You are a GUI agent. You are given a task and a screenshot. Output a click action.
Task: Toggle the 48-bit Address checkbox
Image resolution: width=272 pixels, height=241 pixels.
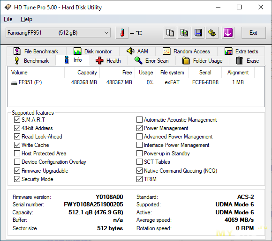17,128
